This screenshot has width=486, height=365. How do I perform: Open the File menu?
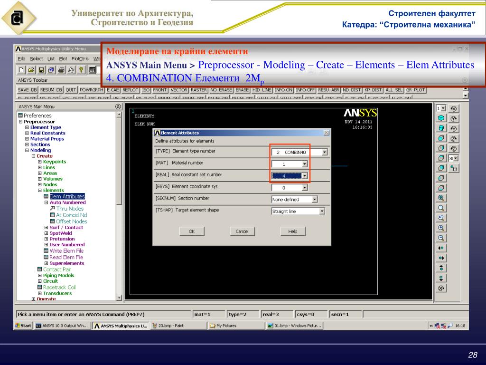pyautogui.click(x=21, y=58)
